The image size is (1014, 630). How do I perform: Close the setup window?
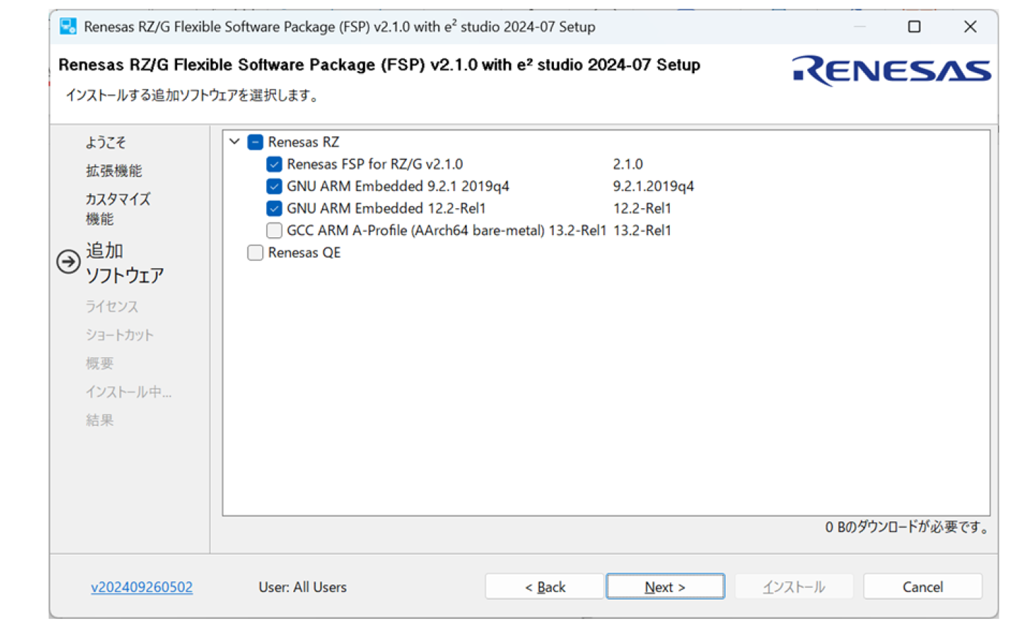(x=970, y=27)
